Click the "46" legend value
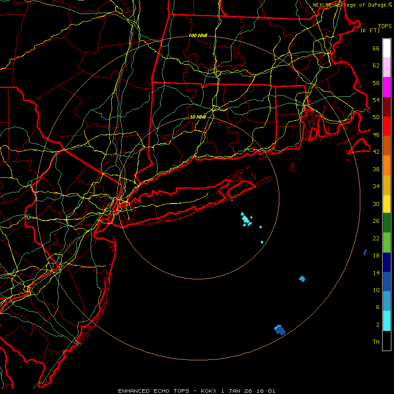This screenshot has height=394, width=394. coord(376,135)
